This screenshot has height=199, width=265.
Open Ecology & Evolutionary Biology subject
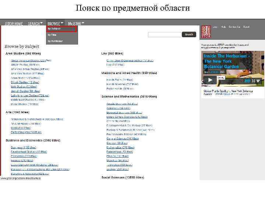pyautogui.click(x=130, y=130)
